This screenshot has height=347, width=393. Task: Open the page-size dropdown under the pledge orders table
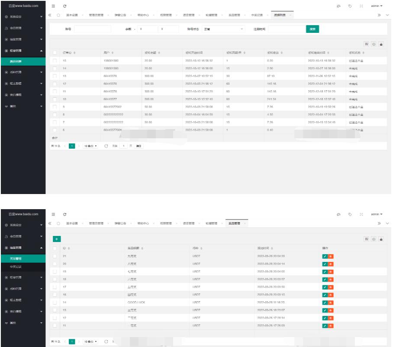pos(90,146)
